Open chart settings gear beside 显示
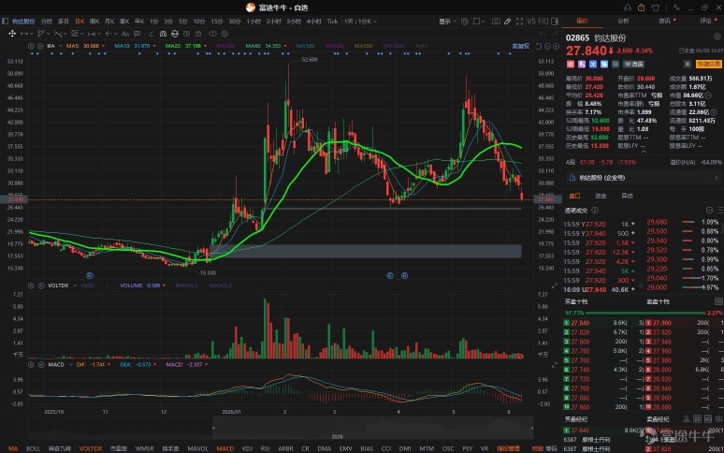 [x=465, y=22]
